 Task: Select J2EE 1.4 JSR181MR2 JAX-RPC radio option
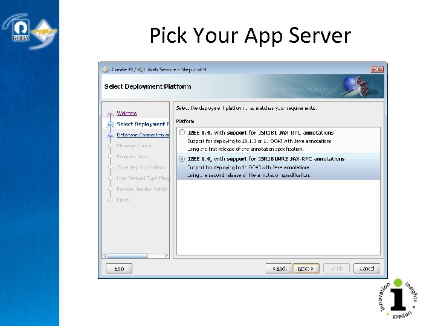182,159
